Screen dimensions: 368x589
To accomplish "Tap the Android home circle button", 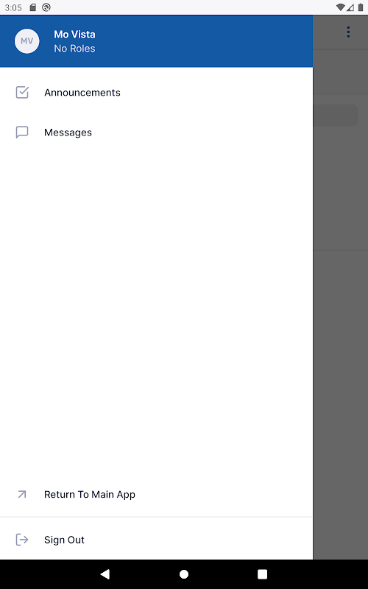I will click(184, 574).
